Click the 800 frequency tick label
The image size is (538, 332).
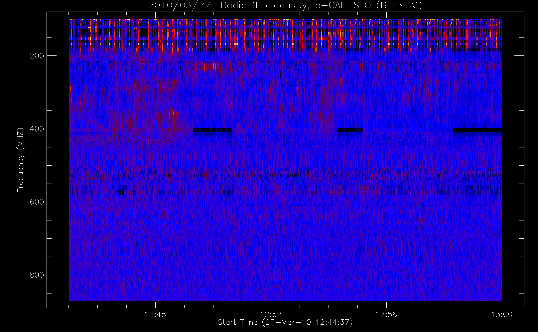[37, 275]
